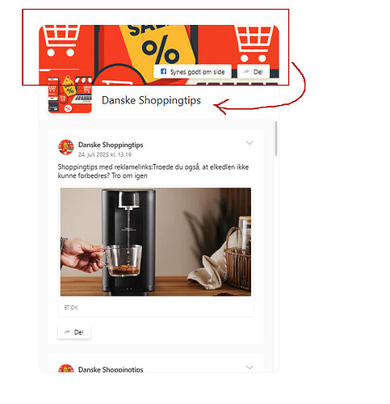Click shopping cart graphic on cover right side

[x=254, y=43]
